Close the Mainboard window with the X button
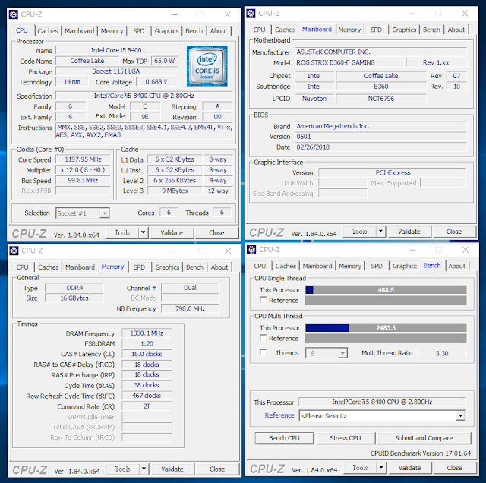 click(x=465, y=14)
